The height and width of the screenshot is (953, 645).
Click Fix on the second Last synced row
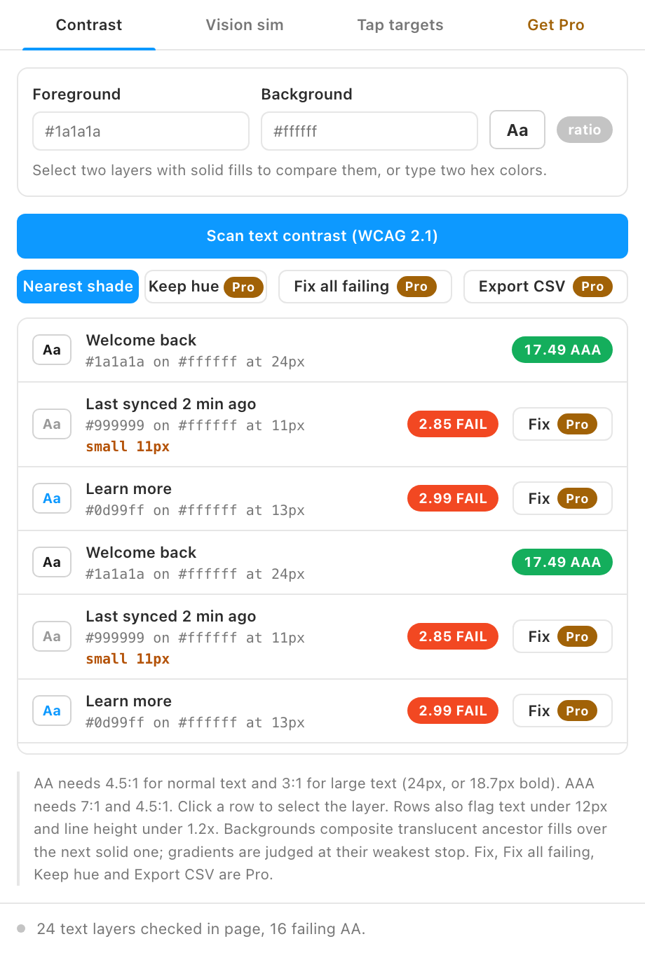pyautogui.click(x=562, y=636)
